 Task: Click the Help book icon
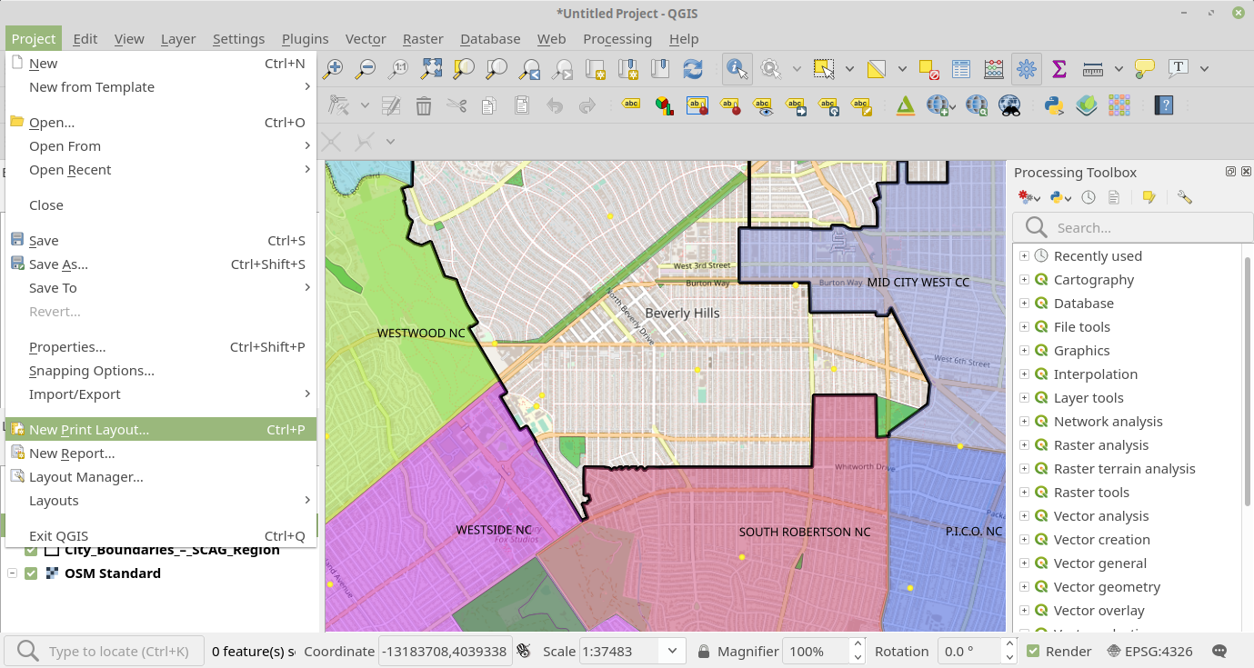1163,105
